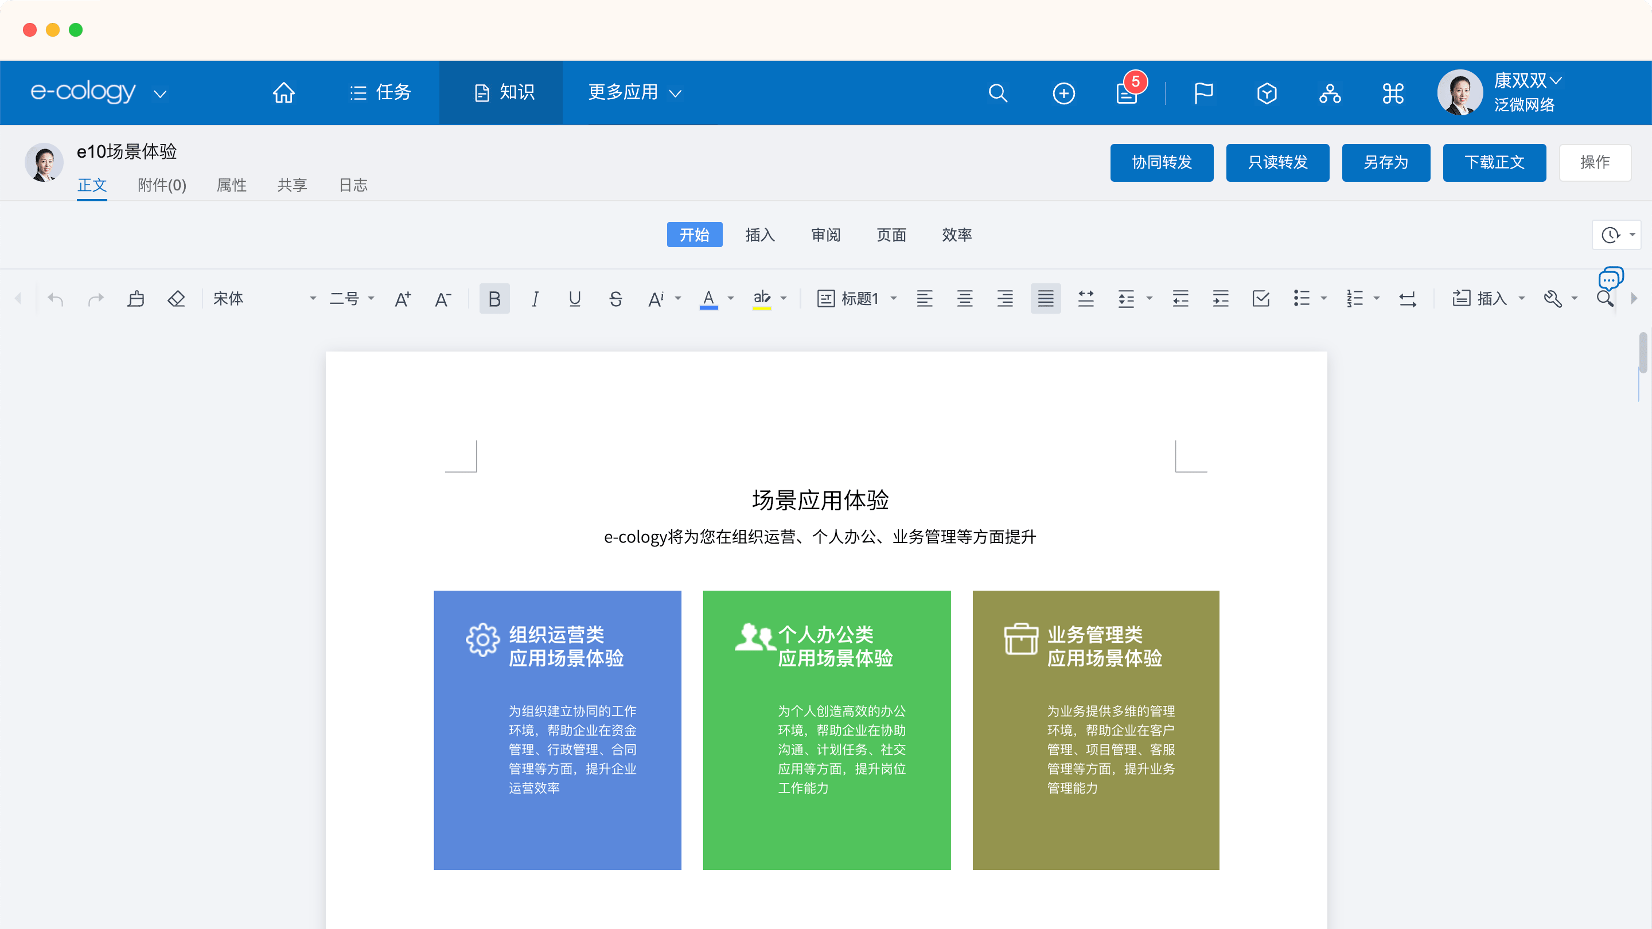This screenshot has width=1652, height=929.
Task: Click the 下载正文 button
Action: pyautogui.click(x=1494, y=163)
